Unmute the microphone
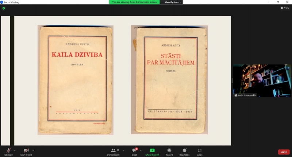 click(x=8, y=152)
